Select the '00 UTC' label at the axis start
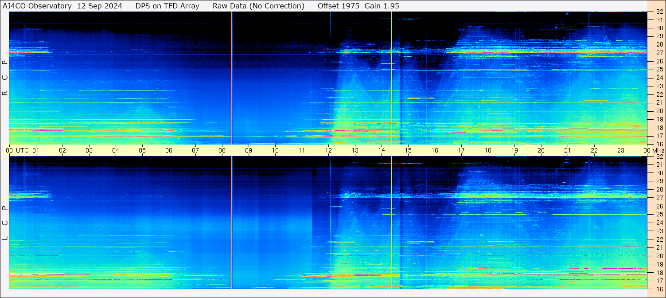666x298 pixels. click(x=17, y=150)
